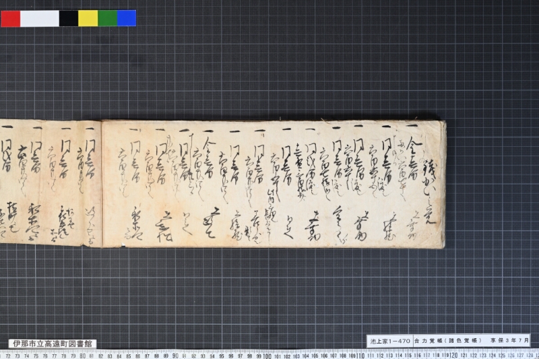Click the ruler mark labeled 90

pos(175,356)
